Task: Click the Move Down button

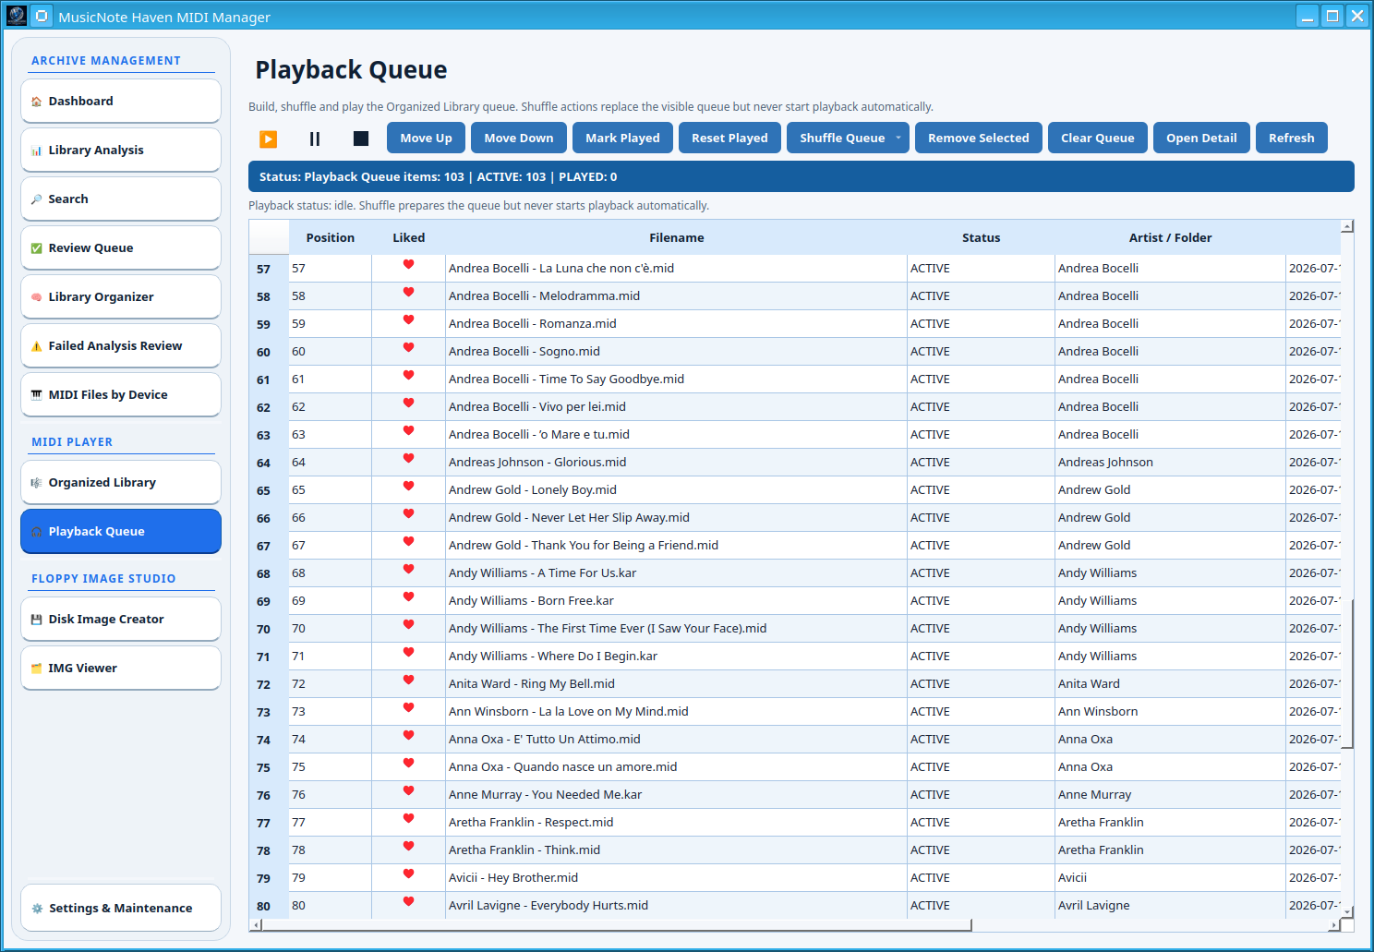Action: (519, 138)
